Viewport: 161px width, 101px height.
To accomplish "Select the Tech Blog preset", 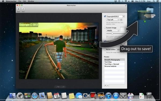I will (x=115, y=62).
